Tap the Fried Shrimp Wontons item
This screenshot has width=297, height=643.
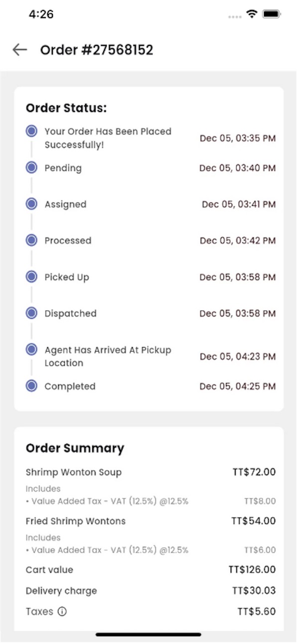76,521
